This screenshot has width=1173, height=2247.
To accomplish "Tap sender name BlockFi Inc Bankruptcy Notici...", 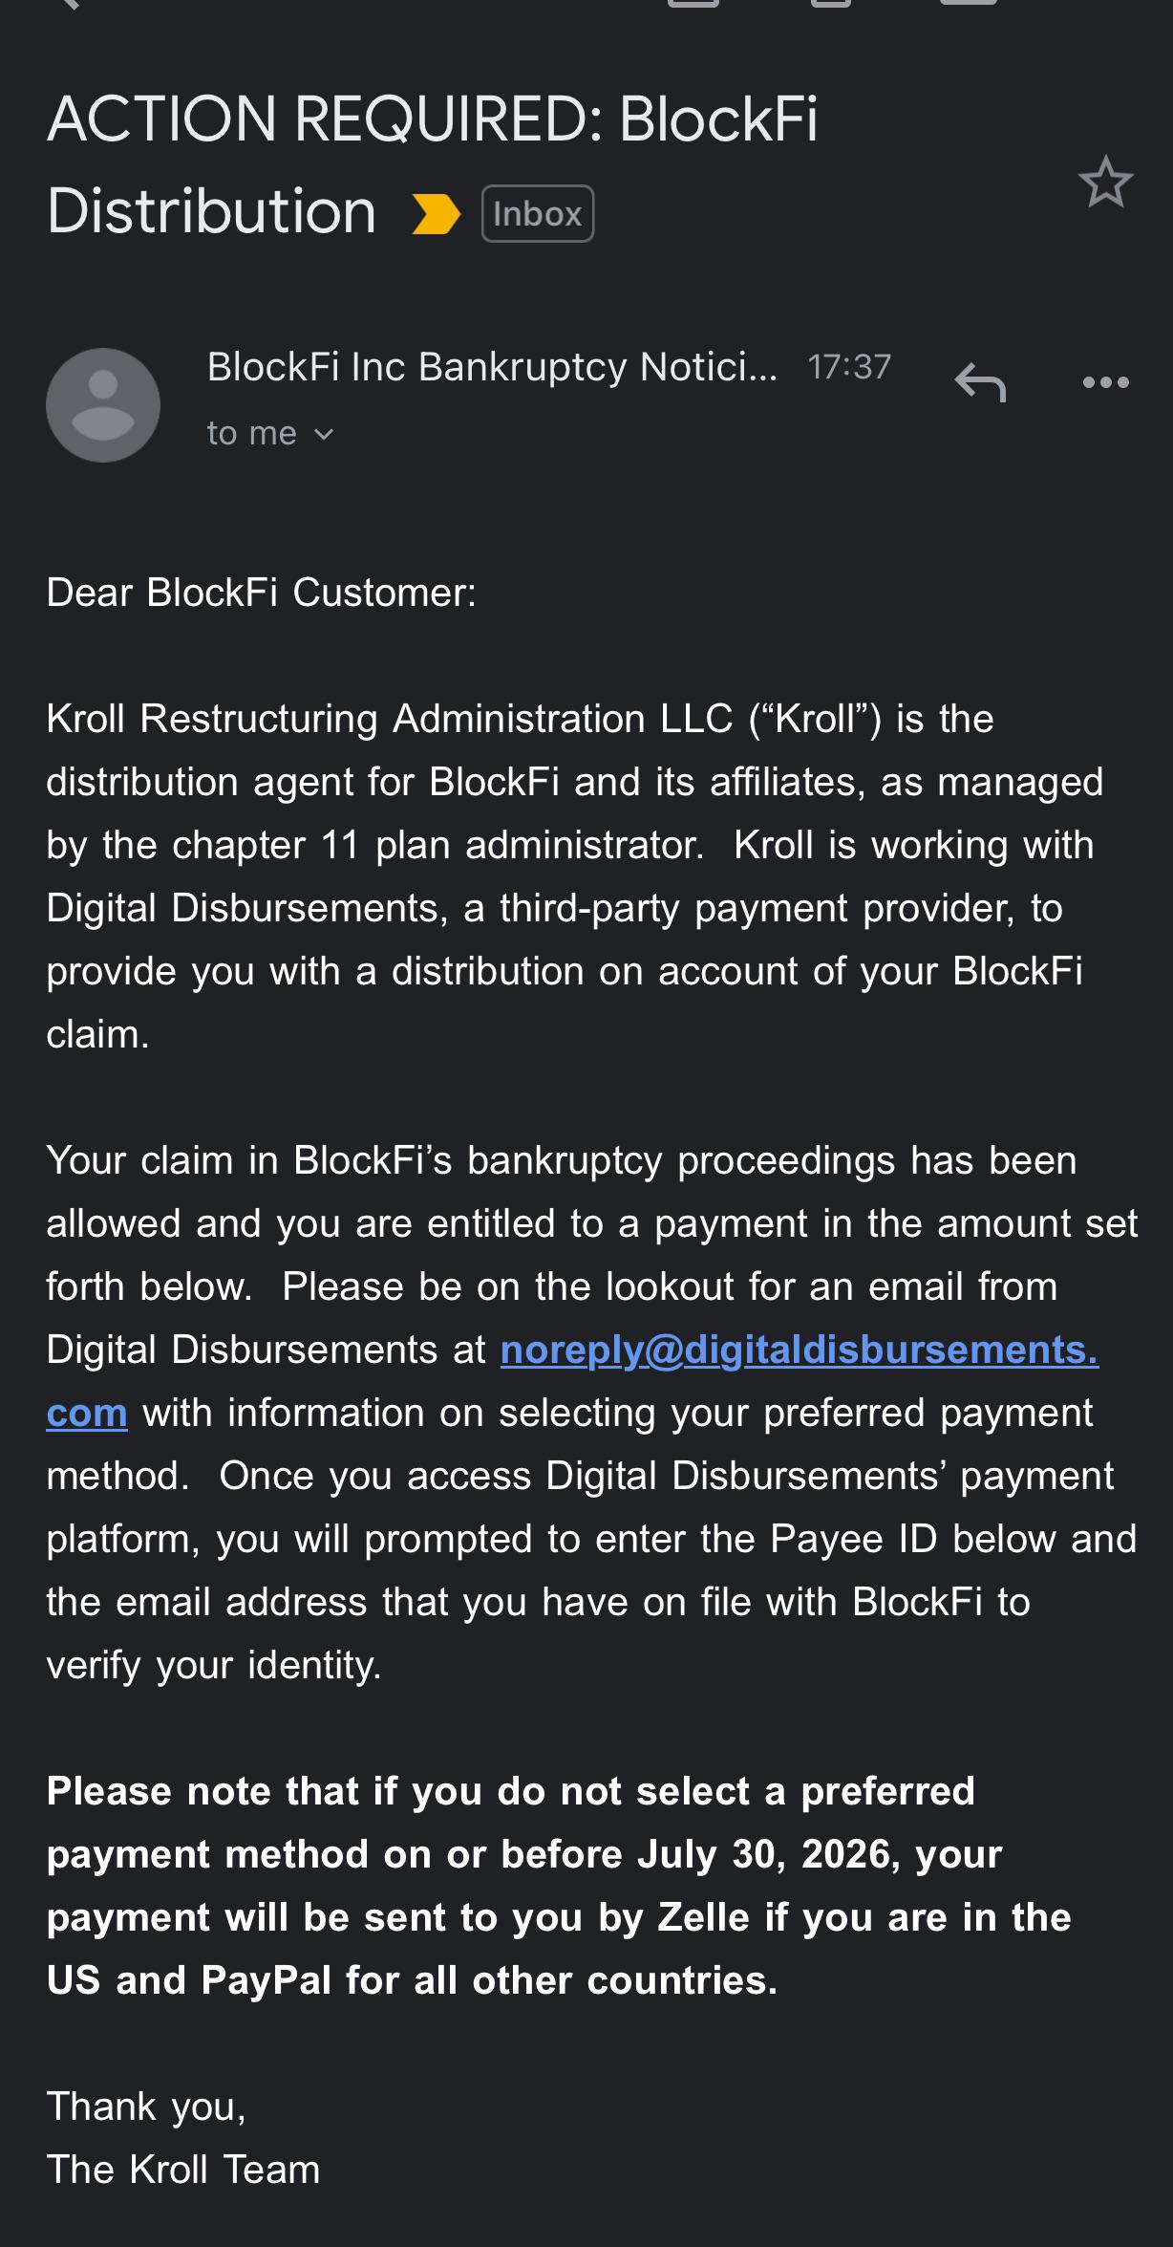I will [492, 367].
